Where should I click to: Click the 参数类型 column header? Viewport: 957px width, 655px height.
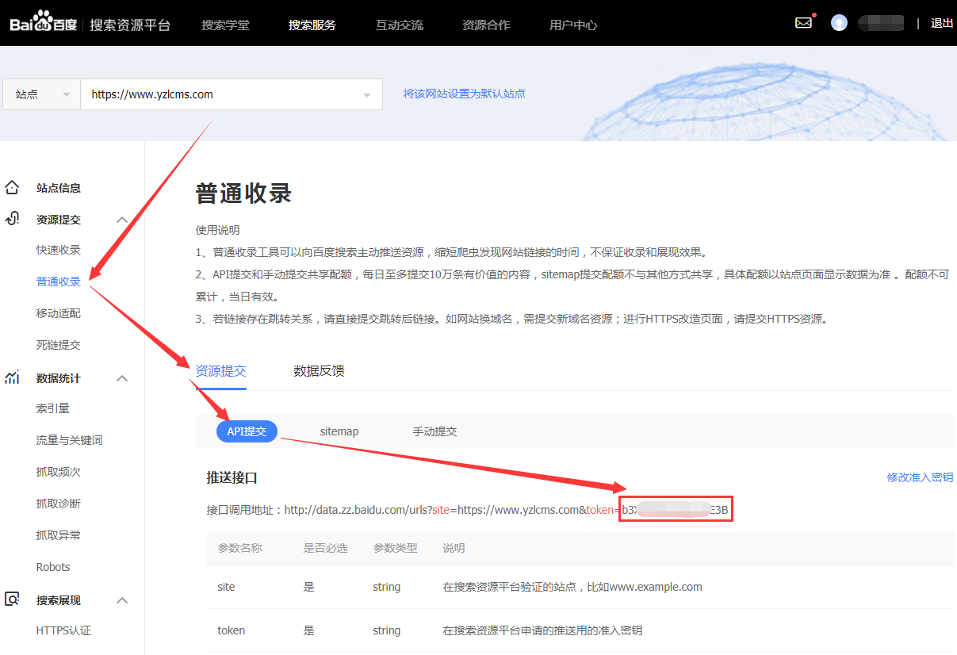395,548
